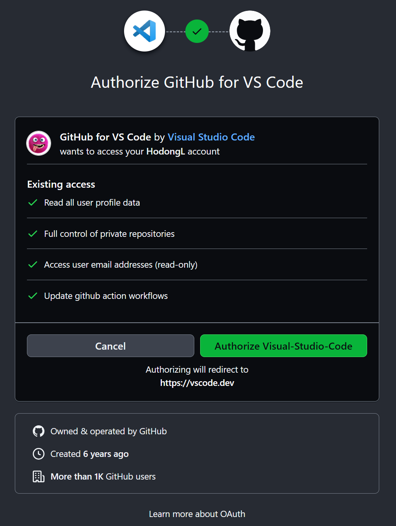Viewport: 396px width, 526px height.
Task: Click the https://vscode.dev redirect URL
Action: (197, 383)
